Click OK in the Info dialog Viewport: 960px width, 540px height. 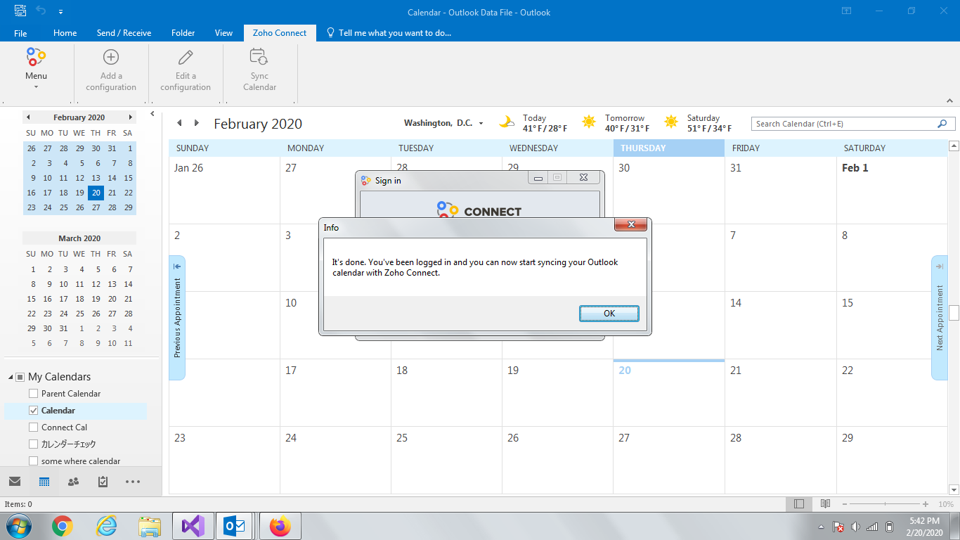tap(609, 314)
